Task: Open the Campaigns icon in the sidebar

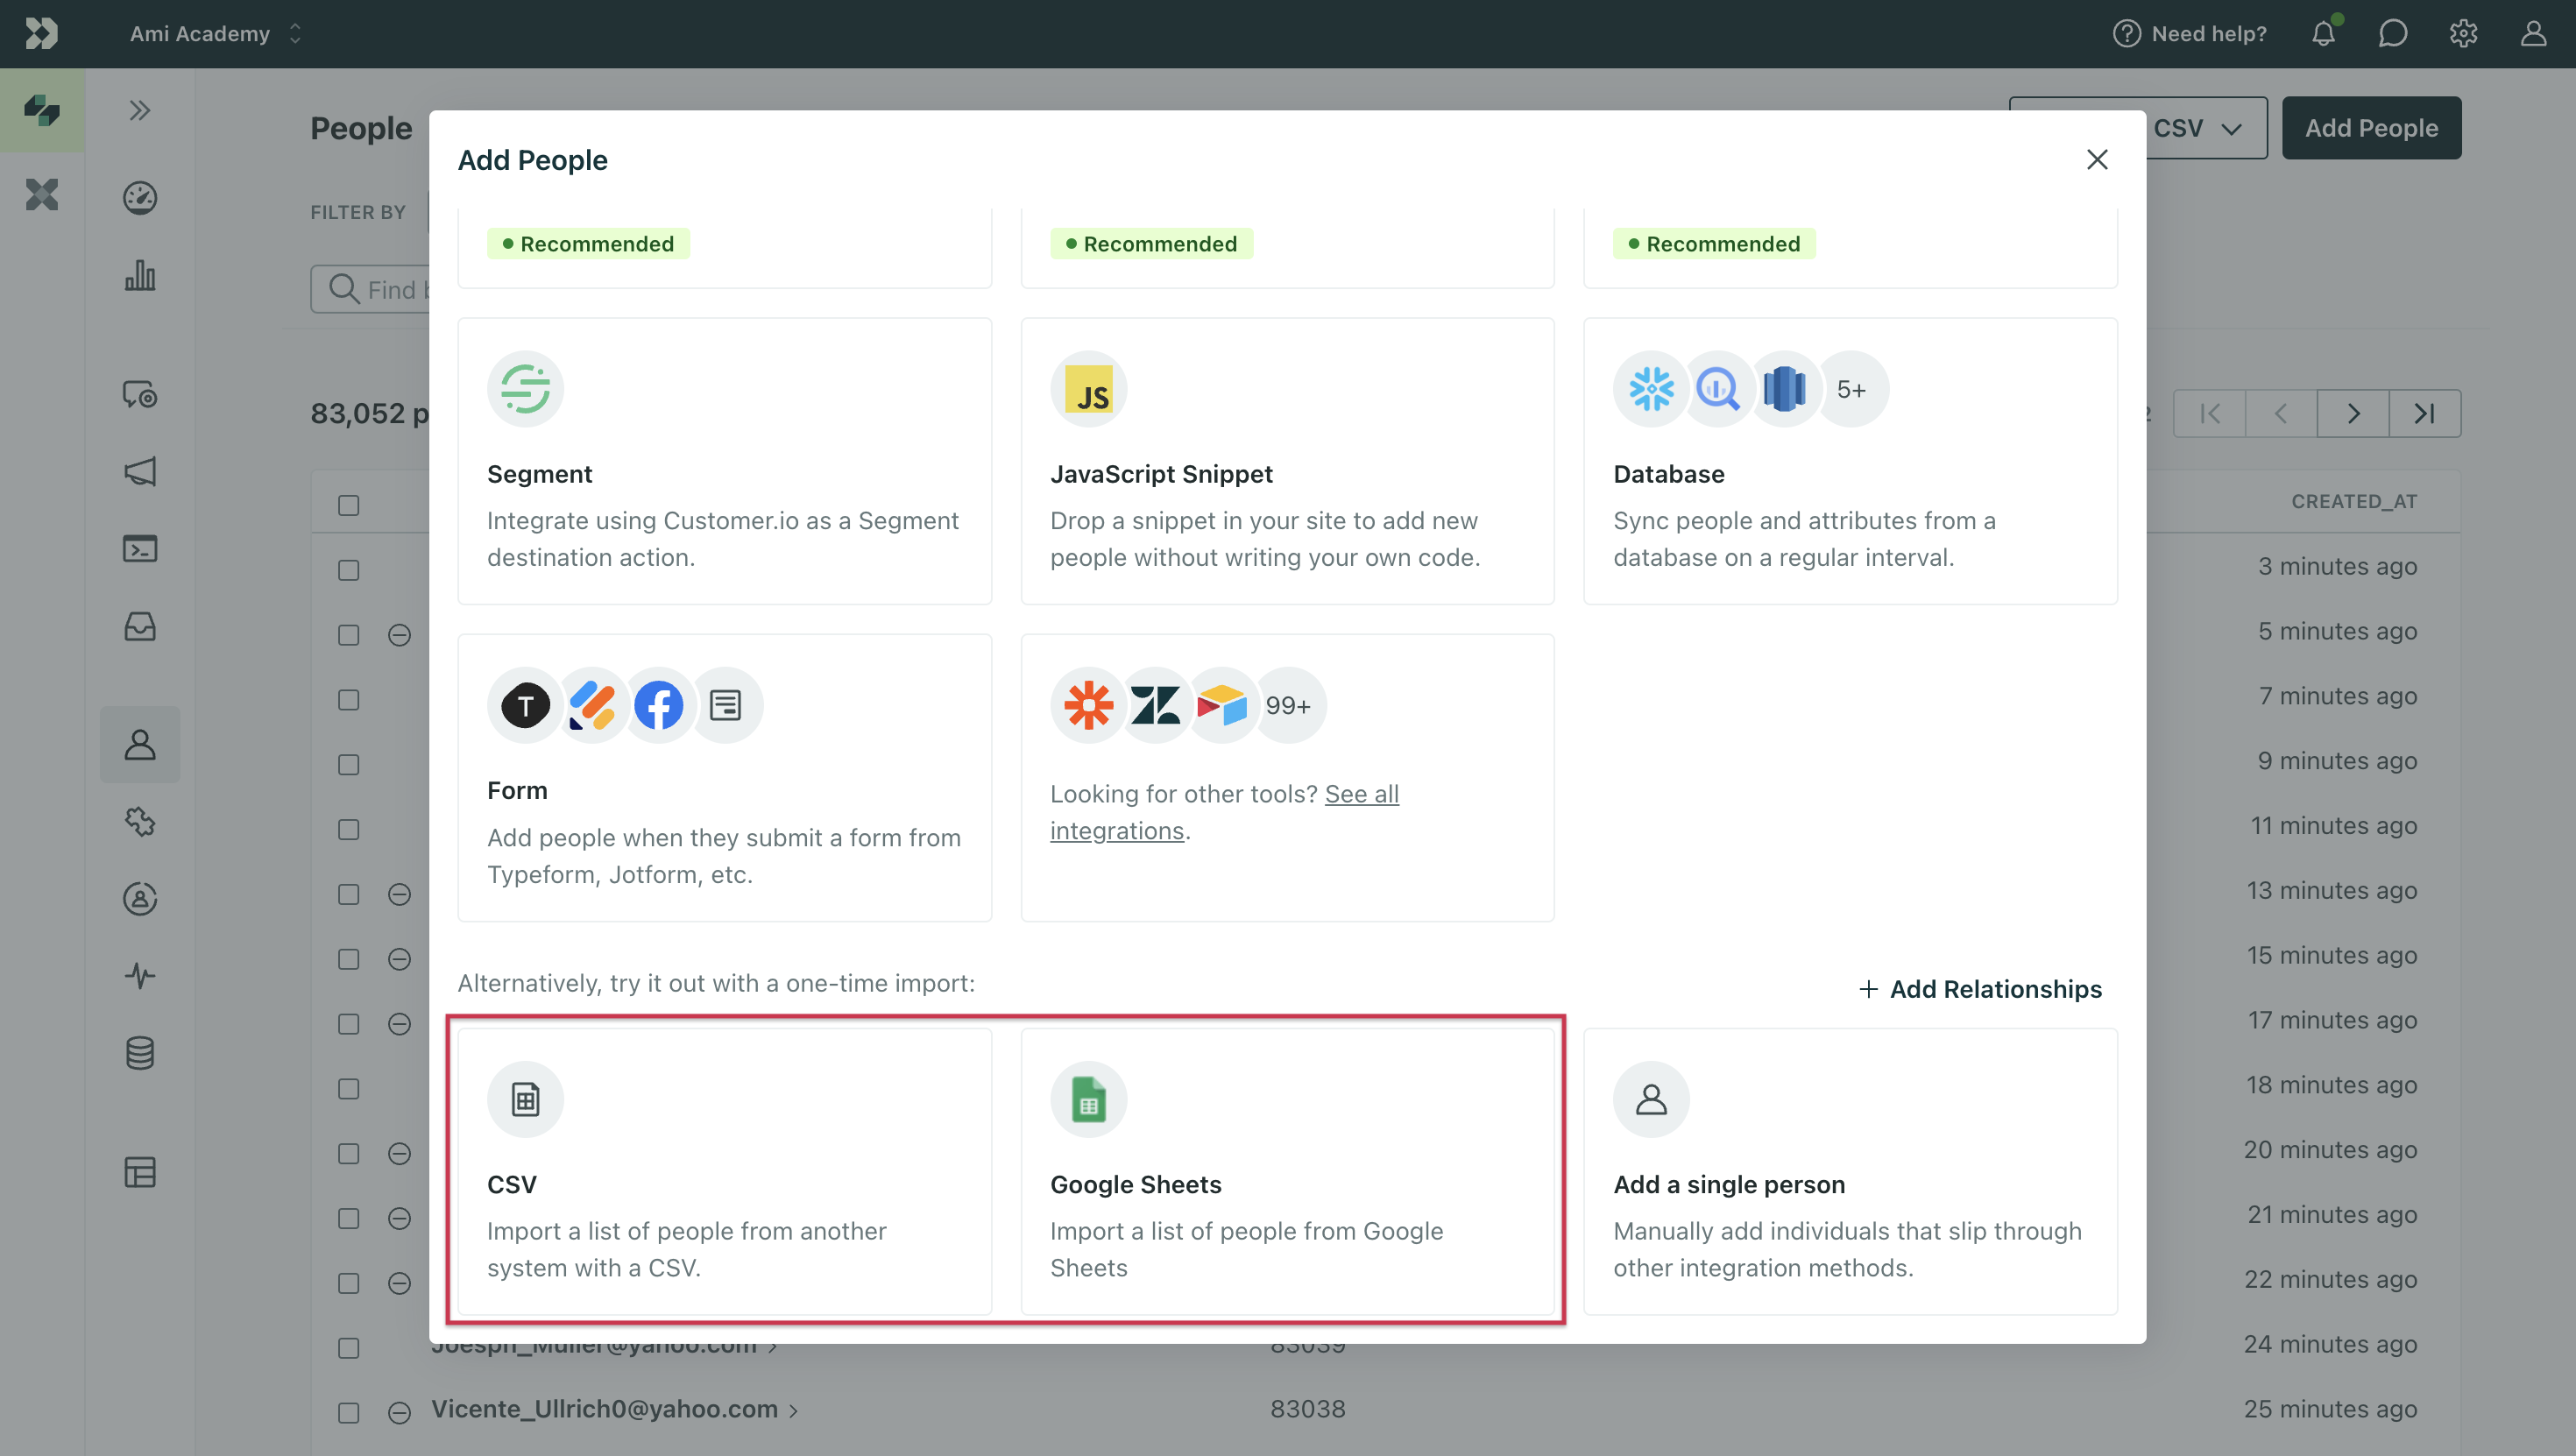Action: point(140,394)
